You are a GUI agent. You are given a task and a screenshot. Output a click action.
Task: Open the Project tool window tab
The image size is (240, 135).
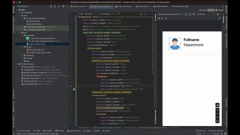pos(13,9)
